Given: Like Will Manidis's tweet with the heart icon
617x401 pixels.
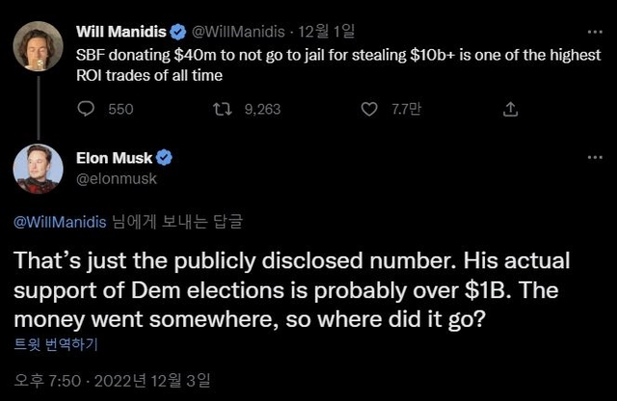Looking at the screenshot, I should (367, 110).
